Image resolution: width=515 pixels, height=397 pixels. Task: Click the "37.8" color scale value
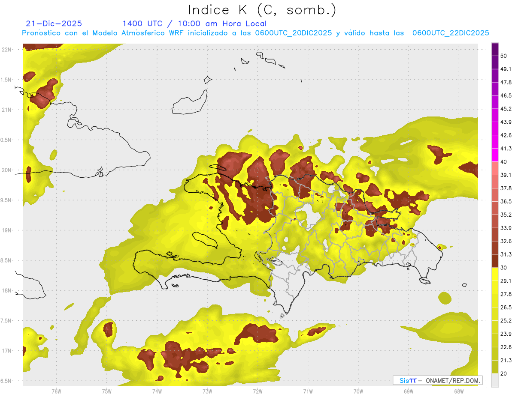click(x=506, y=188)
